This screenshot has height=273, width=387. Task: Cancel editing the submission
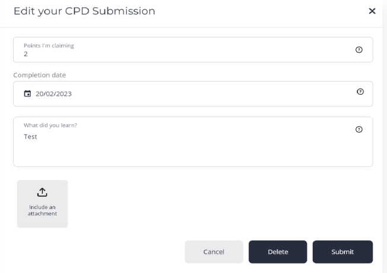pos(214,252)
